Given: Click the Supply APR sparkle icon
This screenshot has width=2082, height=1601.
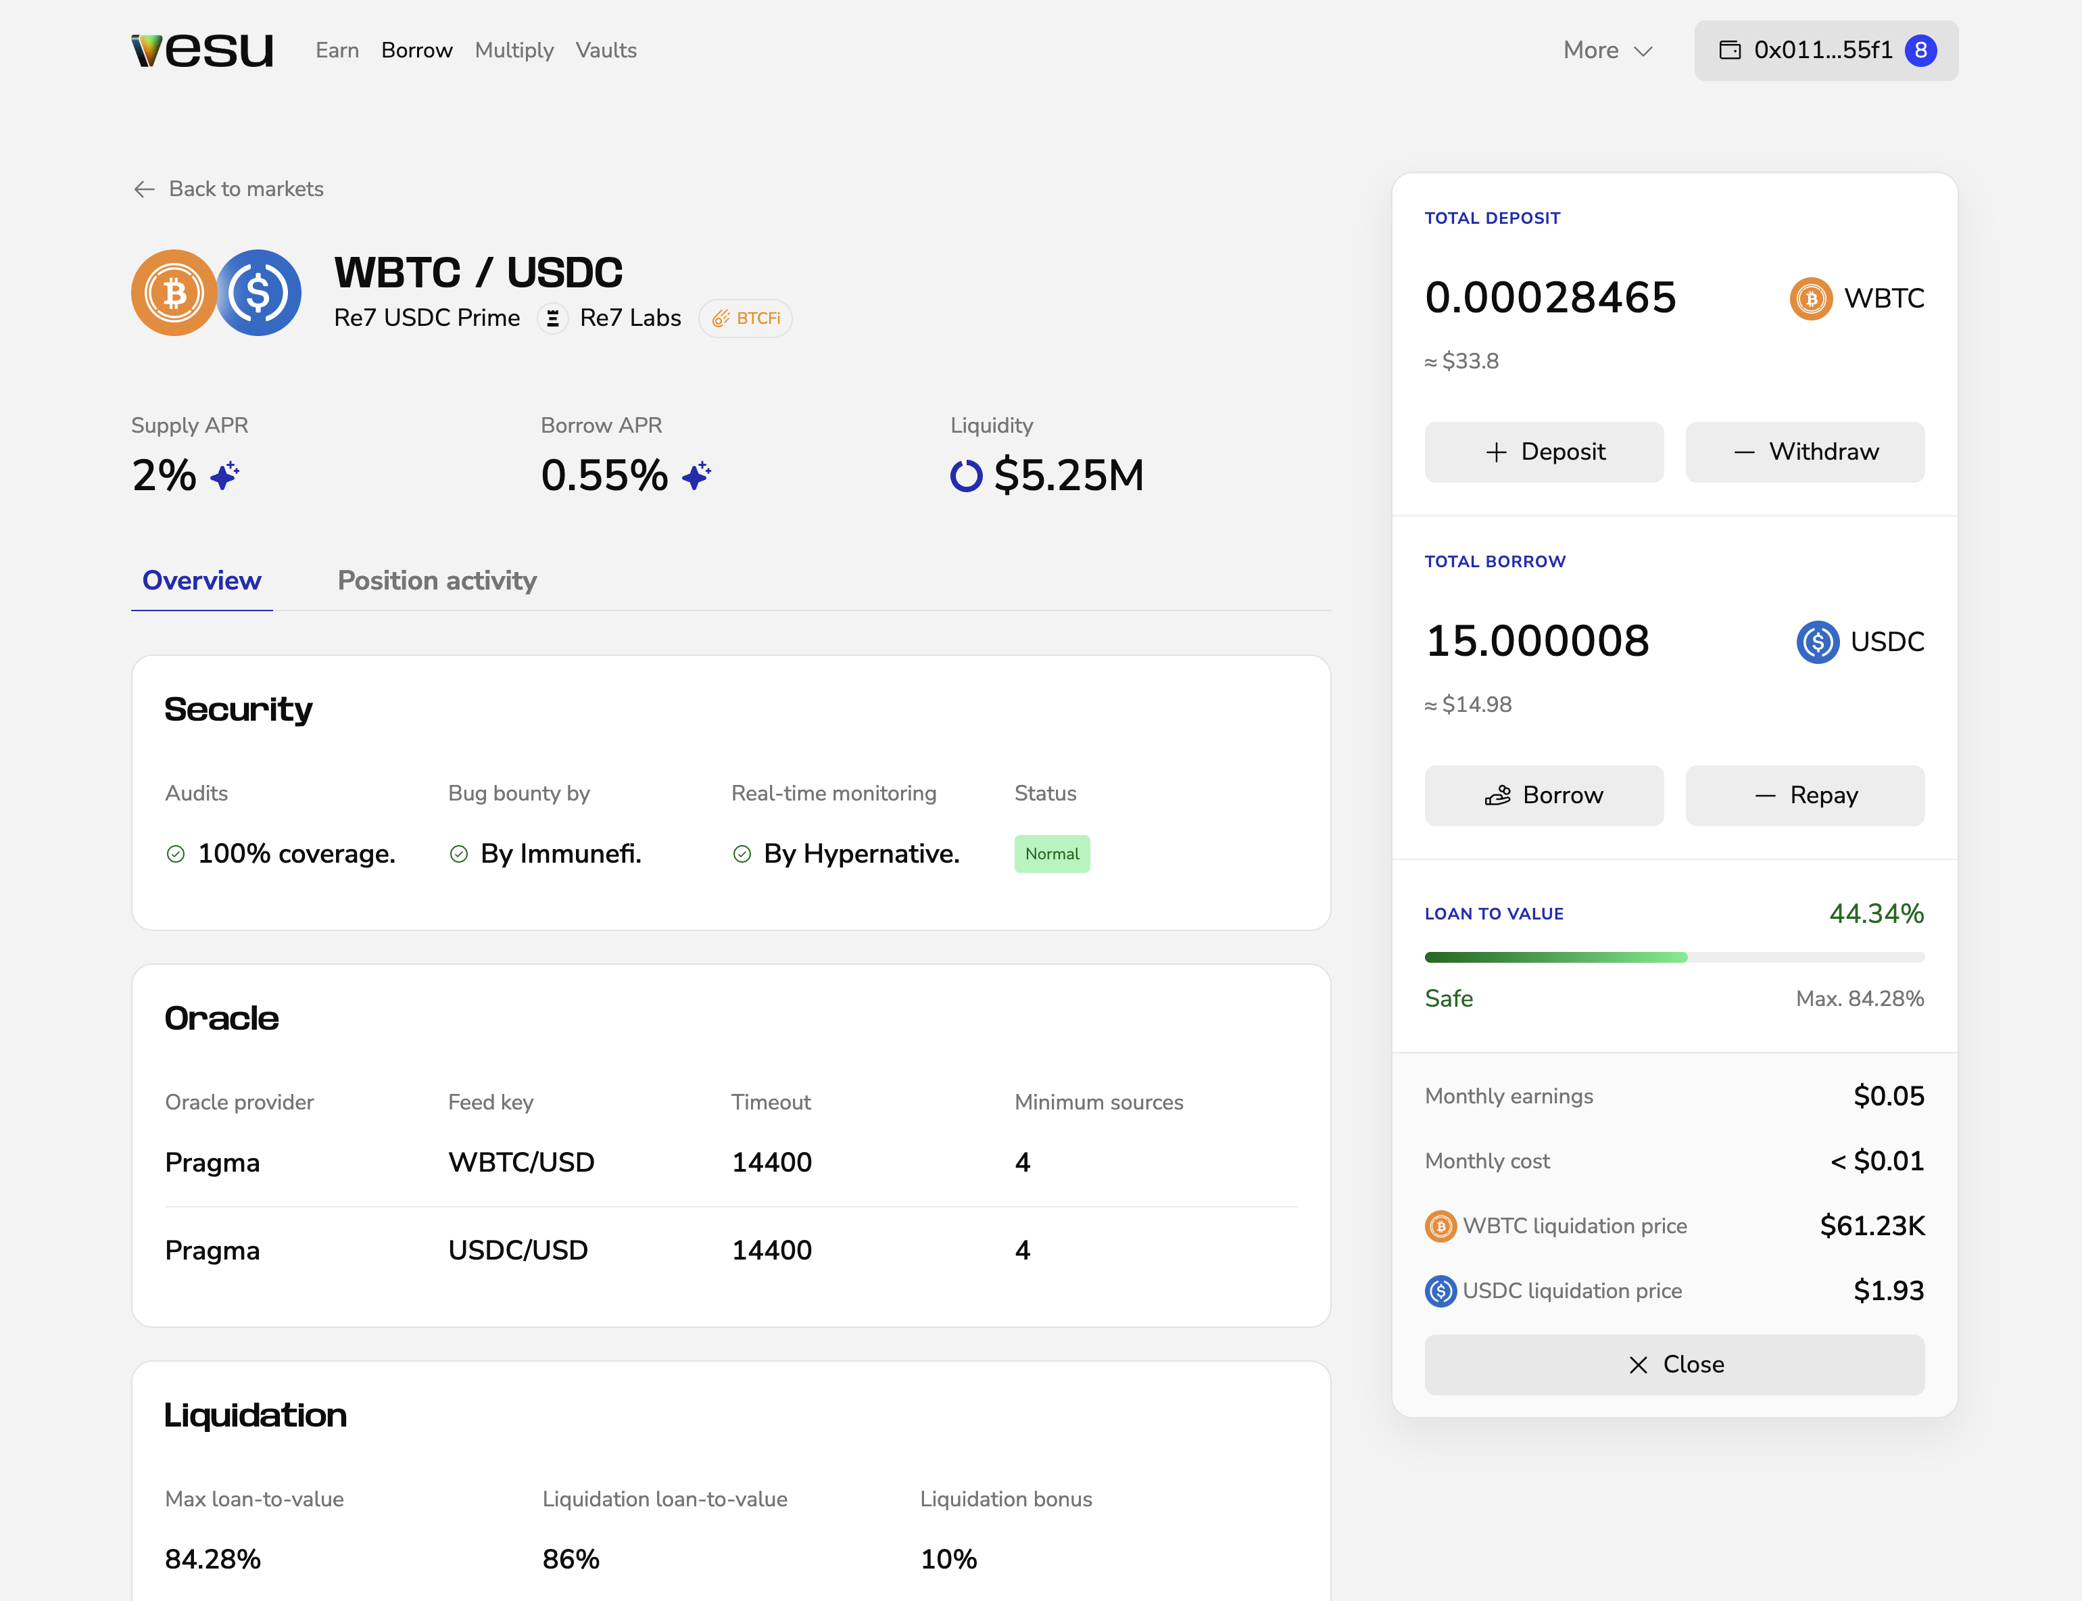Looking at the screenshot, I should point(225,475).
